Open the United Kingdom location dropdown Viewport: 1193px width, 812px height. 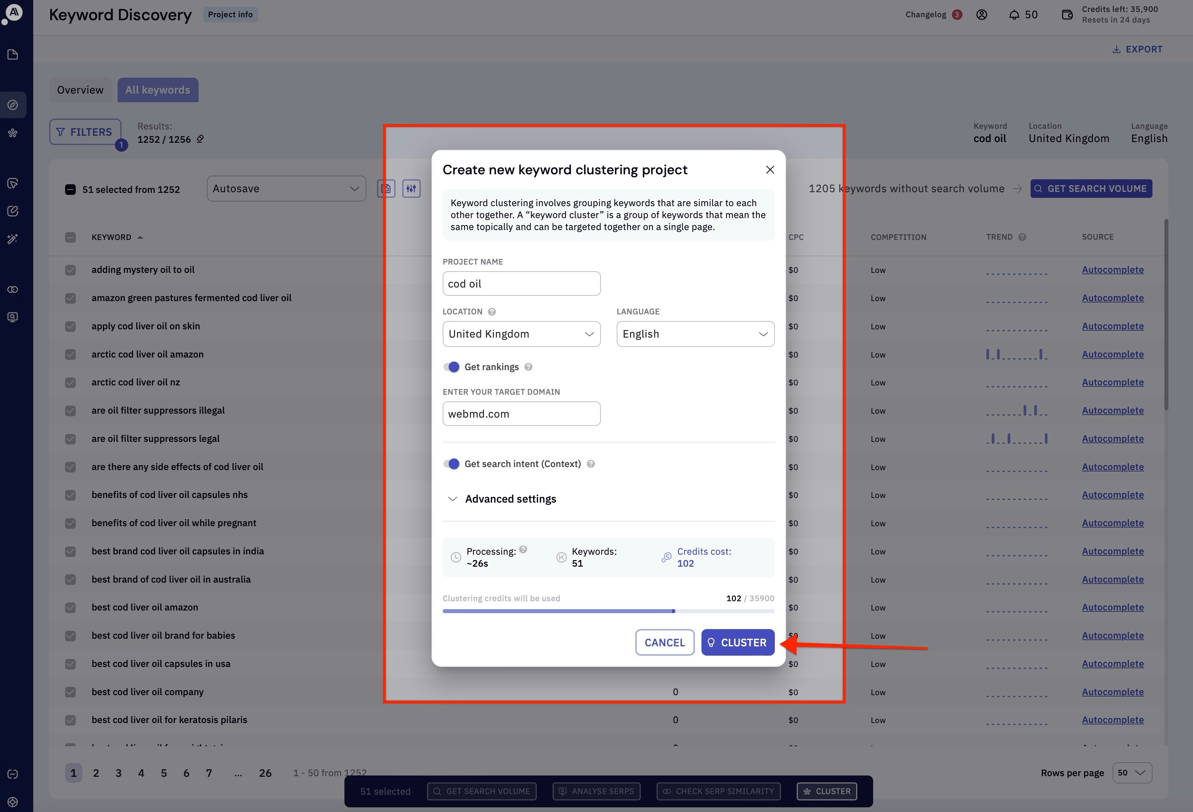(521, 334)
